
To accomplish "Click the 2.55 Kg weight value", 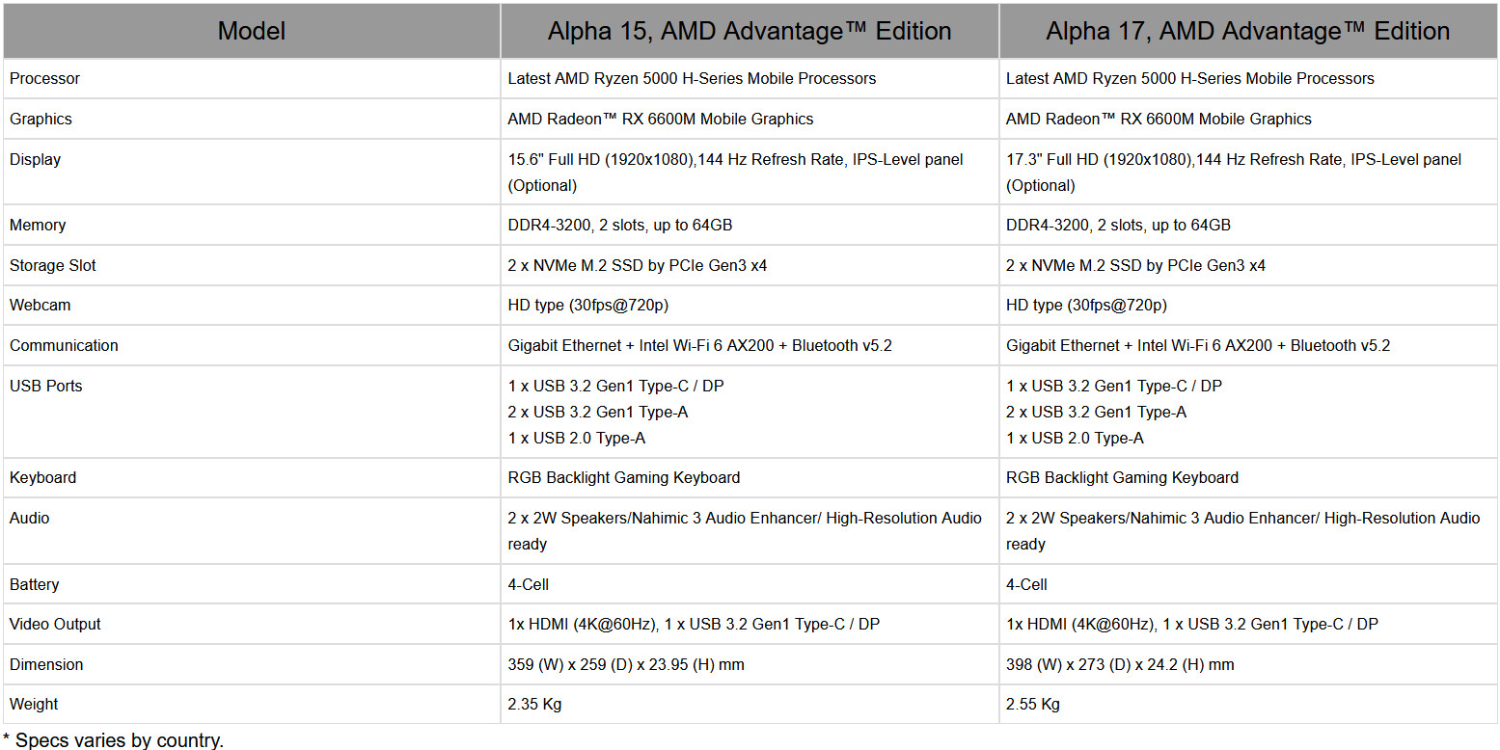I will (1032, 704).
